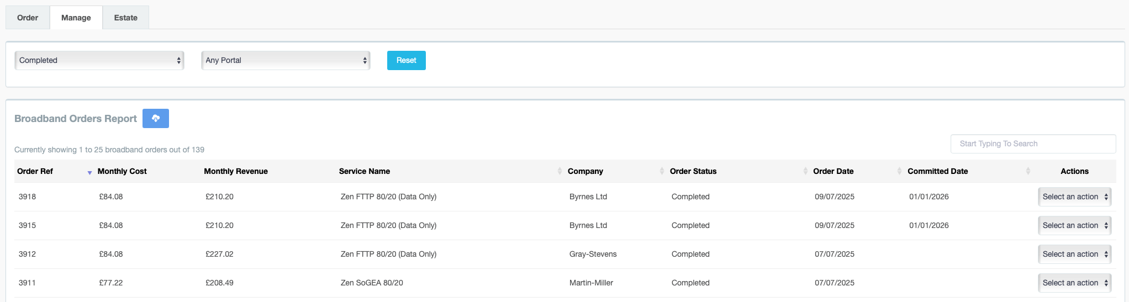Sort table by Order Status arrows
1129x302 pixels.
805,171
